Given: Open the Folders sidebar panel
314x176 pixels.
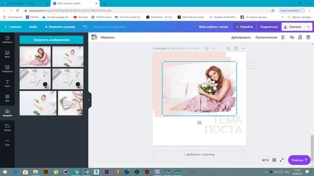Looking at the screenshot, I should click(x=7, y=127).
